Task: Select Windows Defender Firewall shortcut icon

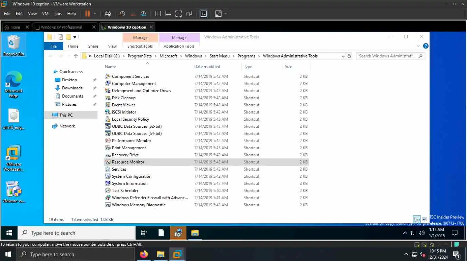Action: pos(108,198)
